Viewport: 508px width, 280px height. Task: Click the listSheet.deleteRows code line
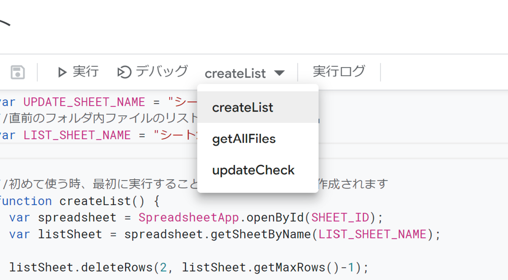(x=189, y=267)
